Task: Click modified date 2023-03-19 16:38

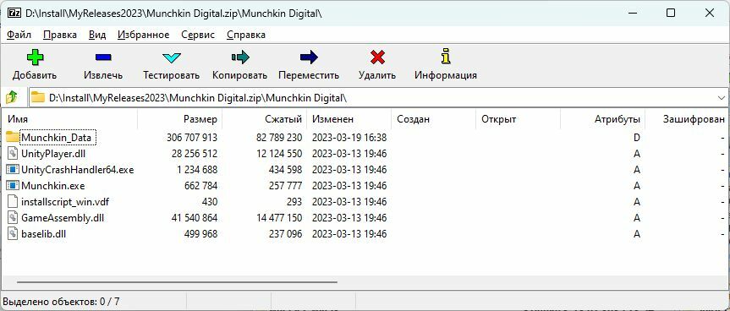Action: pos(349,138)
